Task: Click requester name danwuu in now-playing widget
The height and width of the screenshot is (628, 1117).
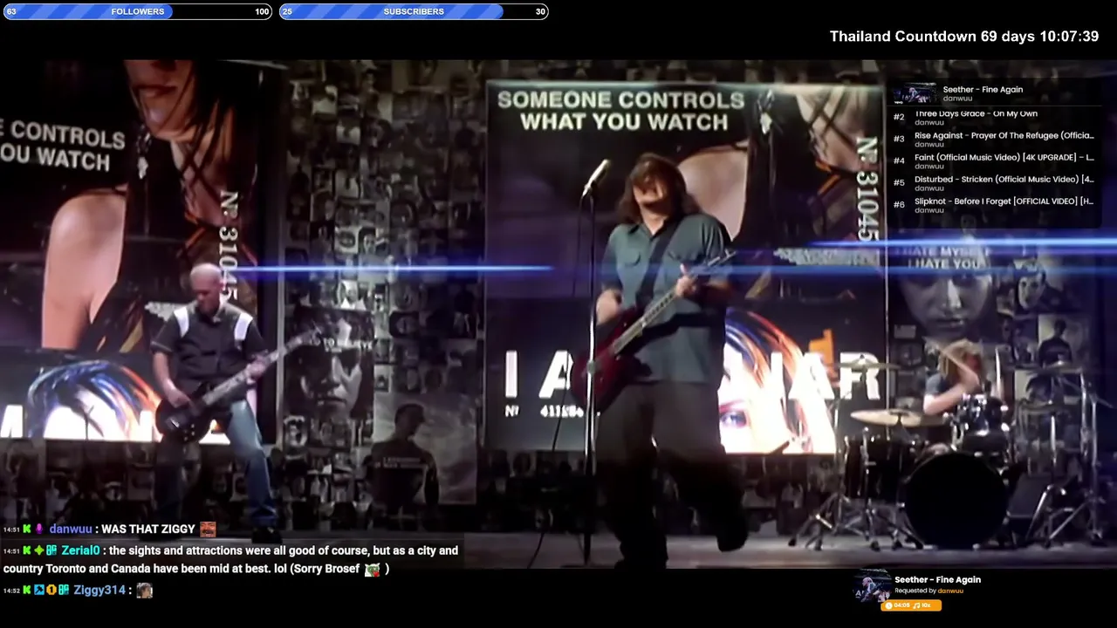Action: (x=950, y=590)
